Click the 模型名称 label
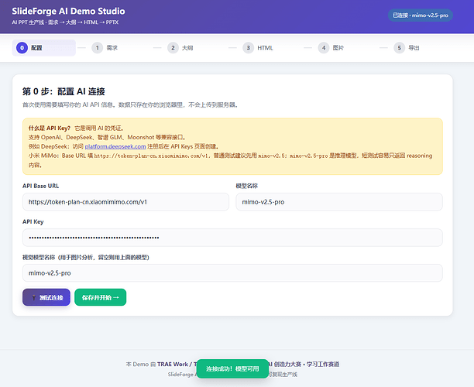Viewport: 474px width, 387px height. click(x=246, y=186)
